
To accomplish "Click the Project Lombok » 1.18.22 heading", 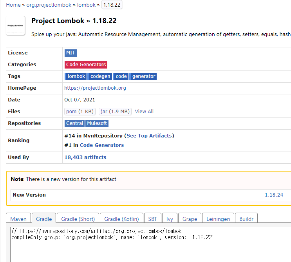I will (x=74, y=21).
